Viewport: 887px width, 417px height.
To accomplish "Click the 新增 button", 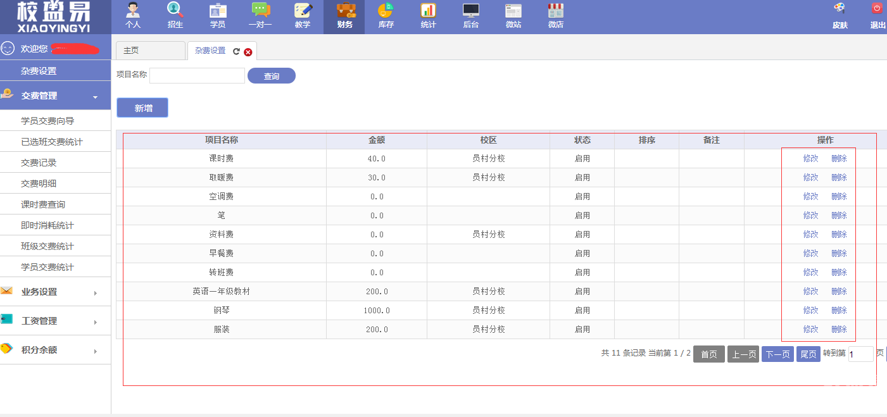I will (x=142, y=108).
